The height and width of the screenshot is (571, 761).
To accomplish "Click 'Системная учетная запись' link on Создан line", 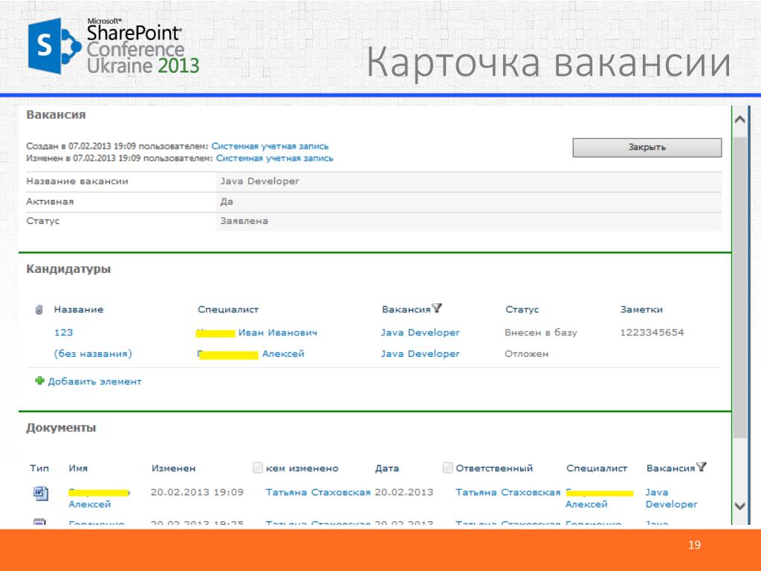I will pos(270,146).
